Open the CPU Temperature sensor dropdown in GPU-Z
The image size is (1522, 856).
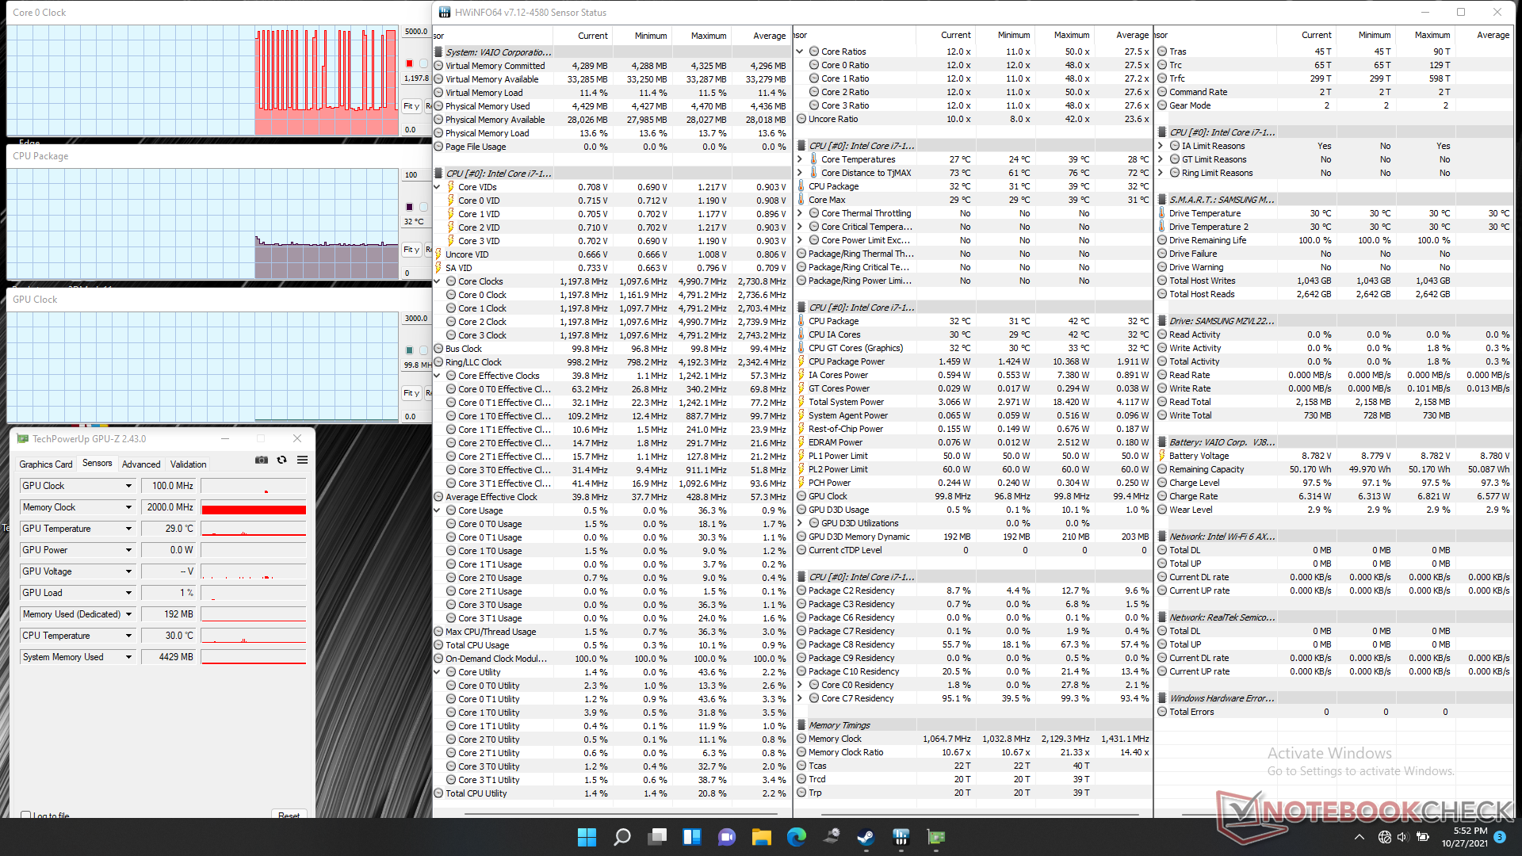tap(128, 636)
